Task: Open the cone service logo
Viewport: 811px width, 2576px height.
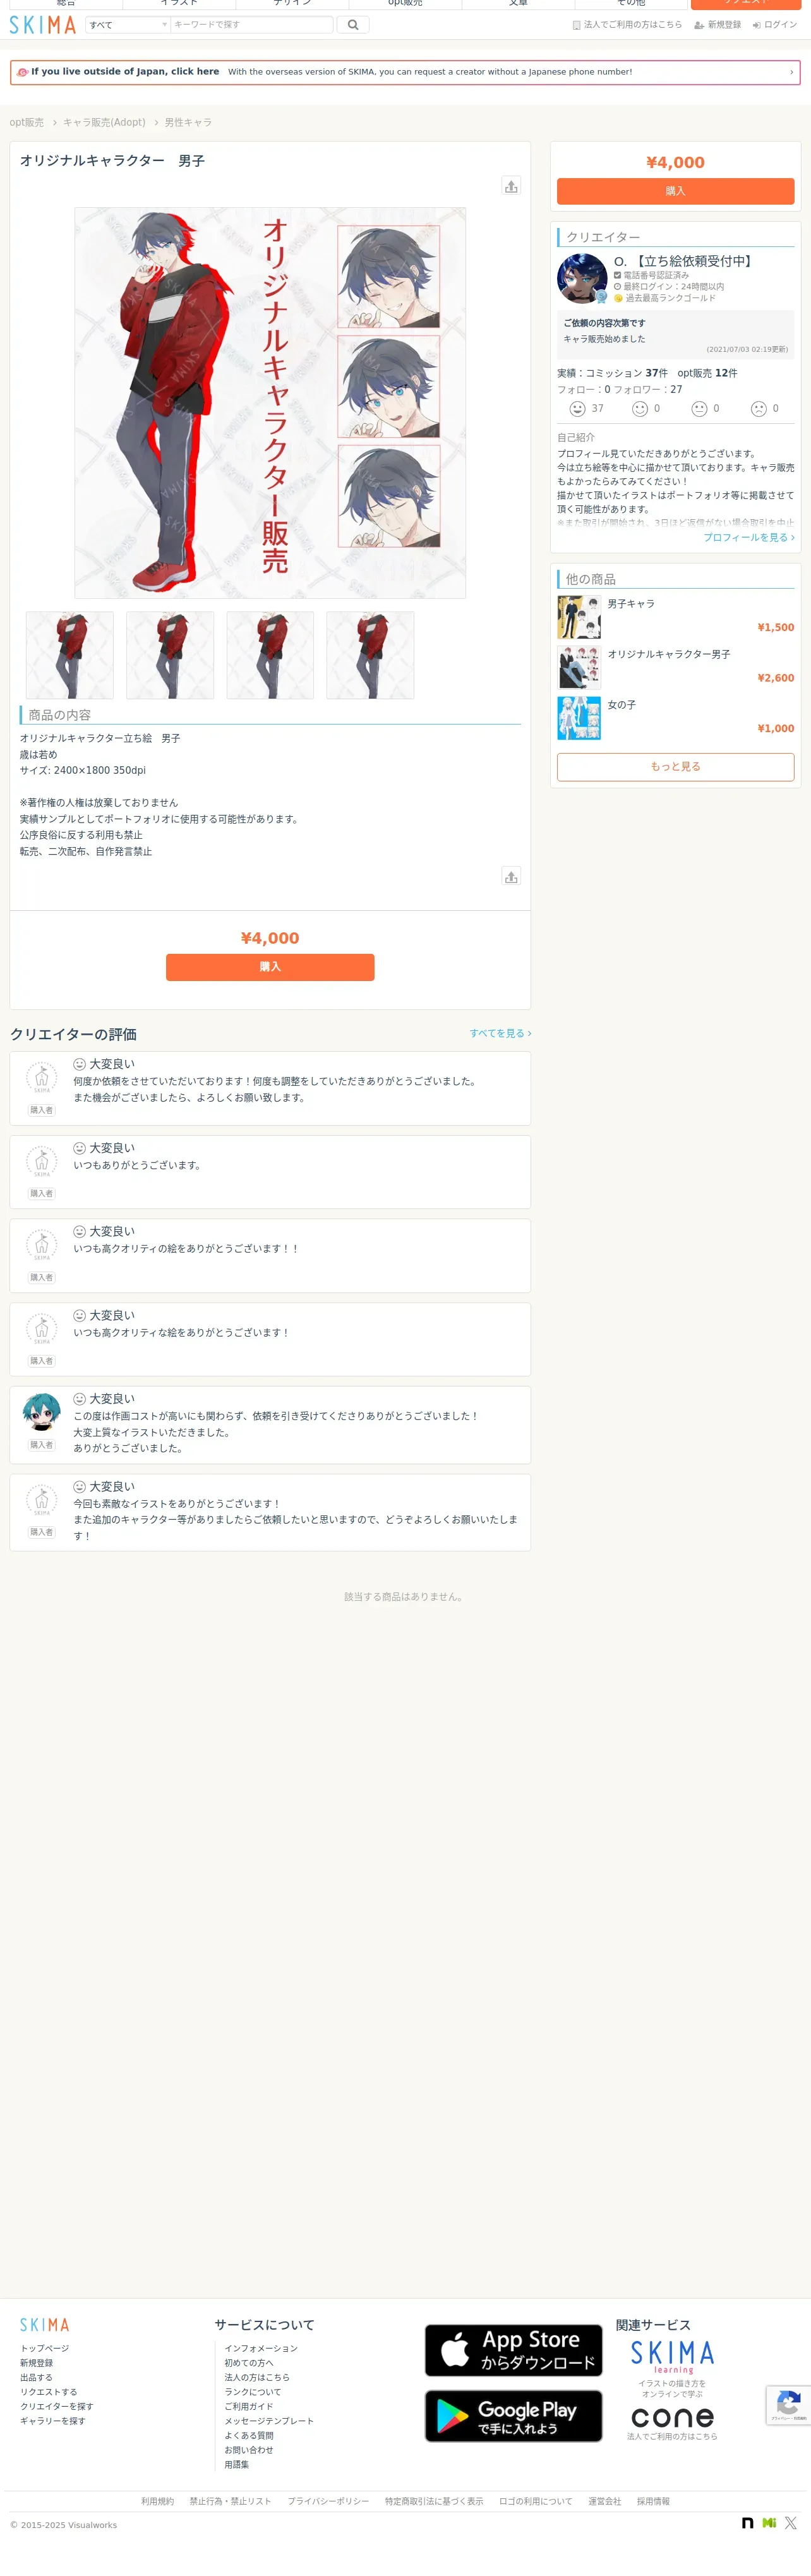Action: tap(672, 2418)
